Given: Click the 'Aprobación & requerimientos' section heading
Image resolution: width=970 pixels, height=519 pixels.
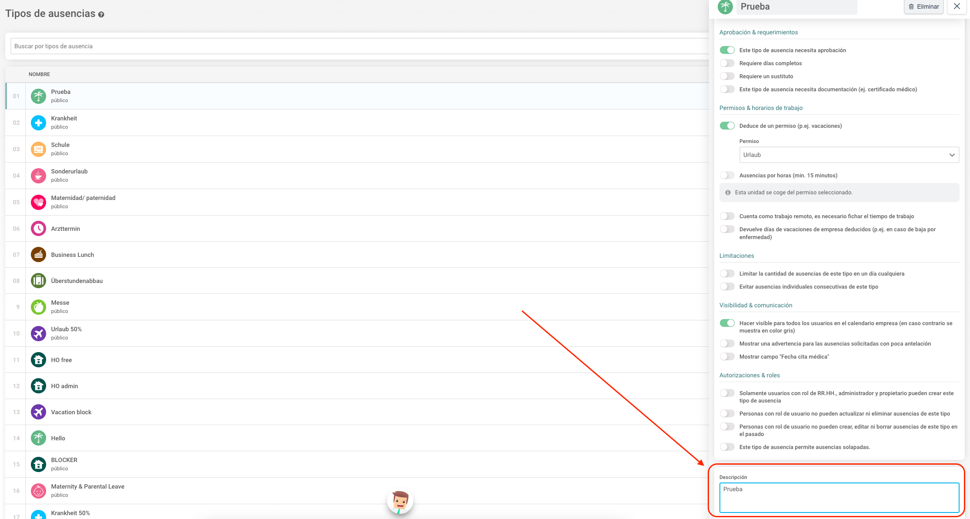Looking at the screenshot, I should 759,33.
